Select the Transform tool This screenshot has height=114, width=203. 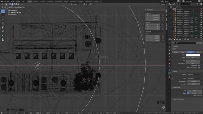pos(3,31)
